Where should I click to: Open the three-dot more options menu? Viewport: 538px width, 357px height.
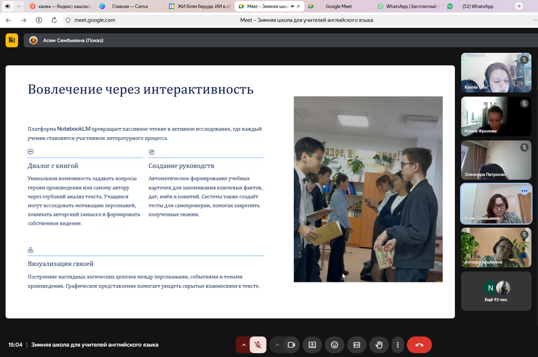pos(398,345)
